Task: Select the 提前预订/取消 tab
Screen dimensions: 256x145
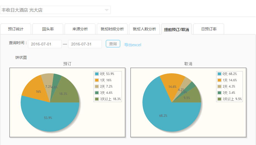Action: coord(177,29)
